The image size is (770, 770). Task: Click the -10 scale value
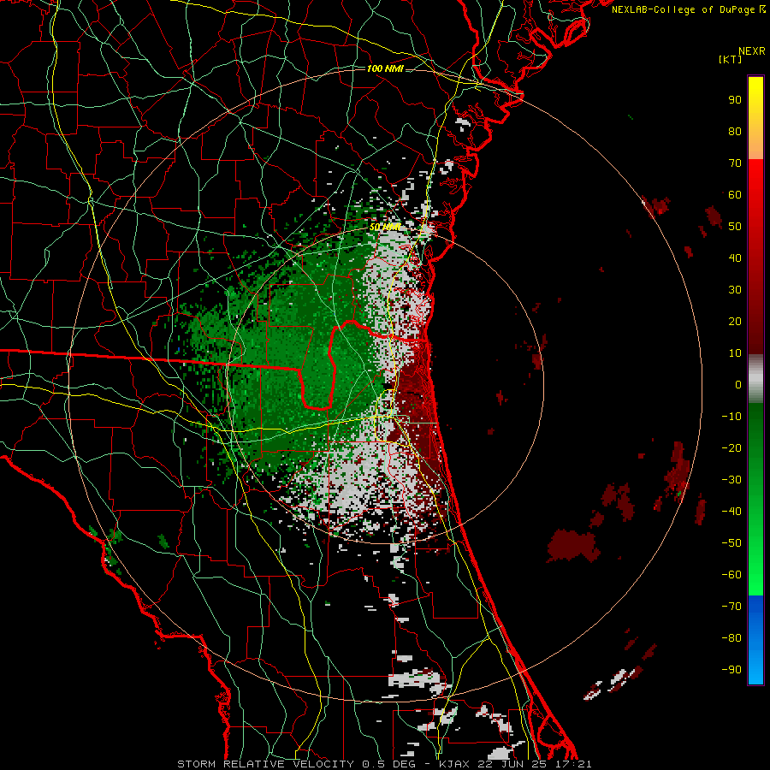point(731,417)
